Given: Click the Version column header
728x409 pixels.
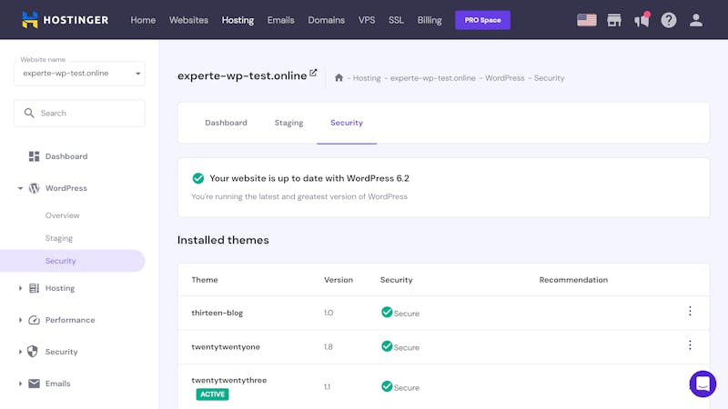Looking at the screenshot, I should point(339,280).
